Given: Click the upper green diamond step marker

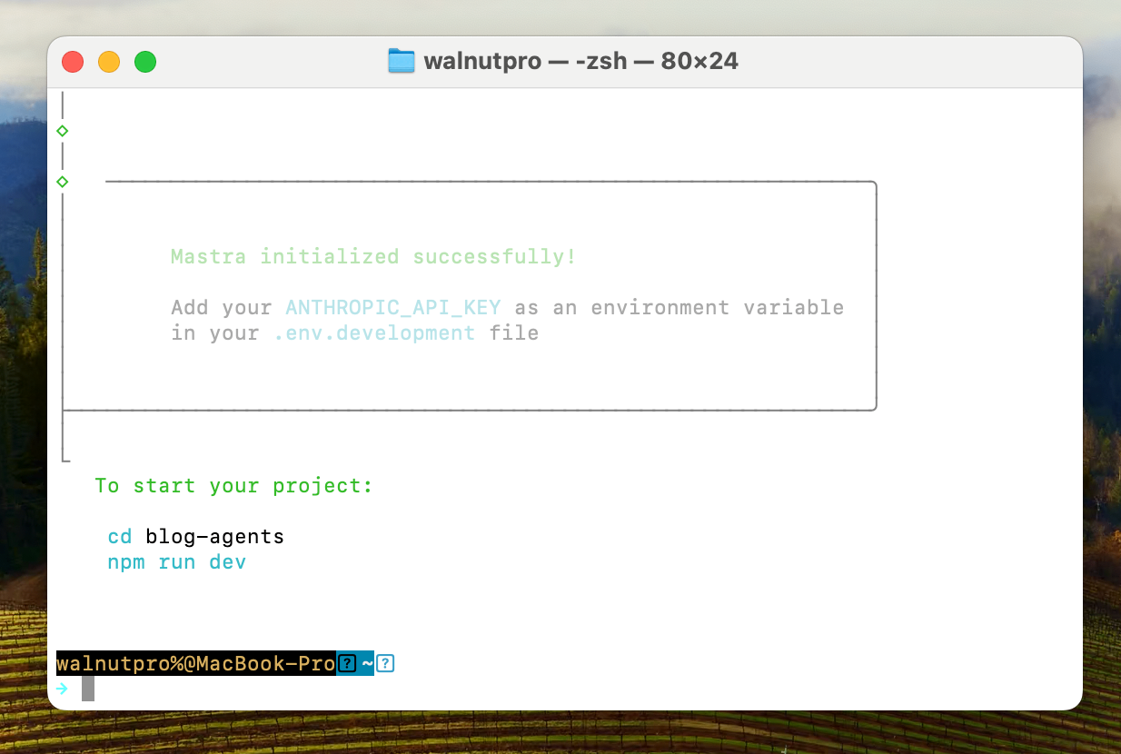Looking at the screenshot, I should [x=62, y=131].
